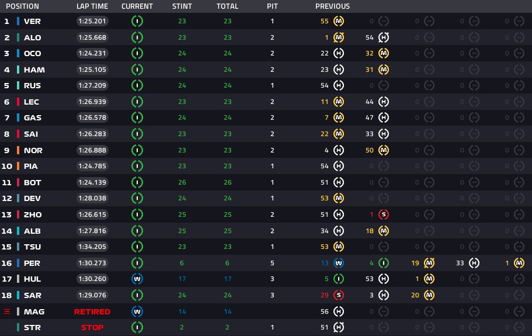Click ZHO's red soft tyre icon
The image size is (532, 336).
click(384, 214)
